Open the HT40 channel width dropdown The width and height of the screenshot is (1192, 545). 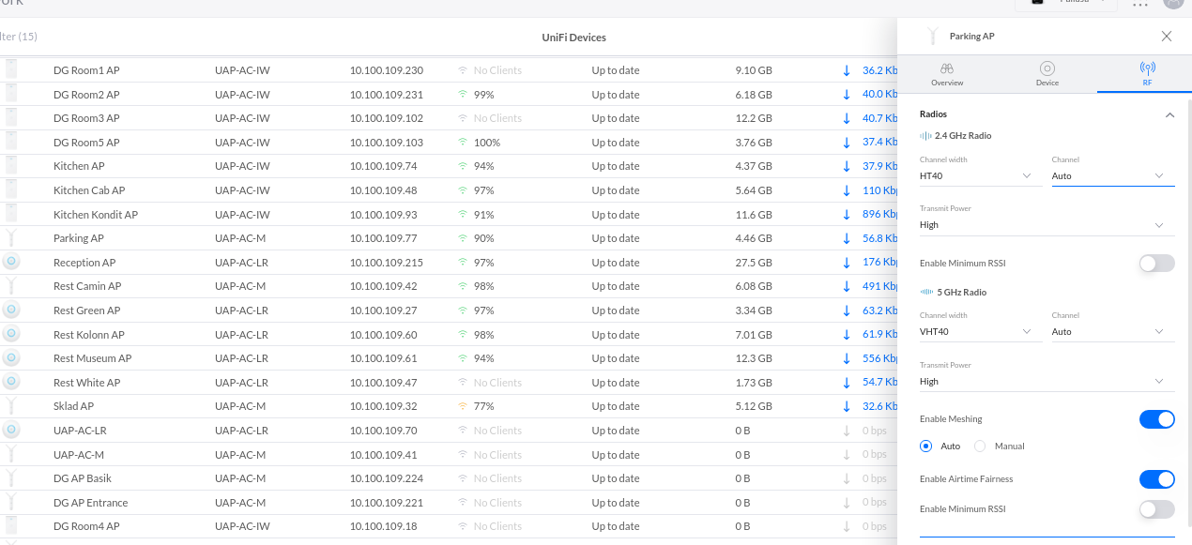click(x=981, y=176)
